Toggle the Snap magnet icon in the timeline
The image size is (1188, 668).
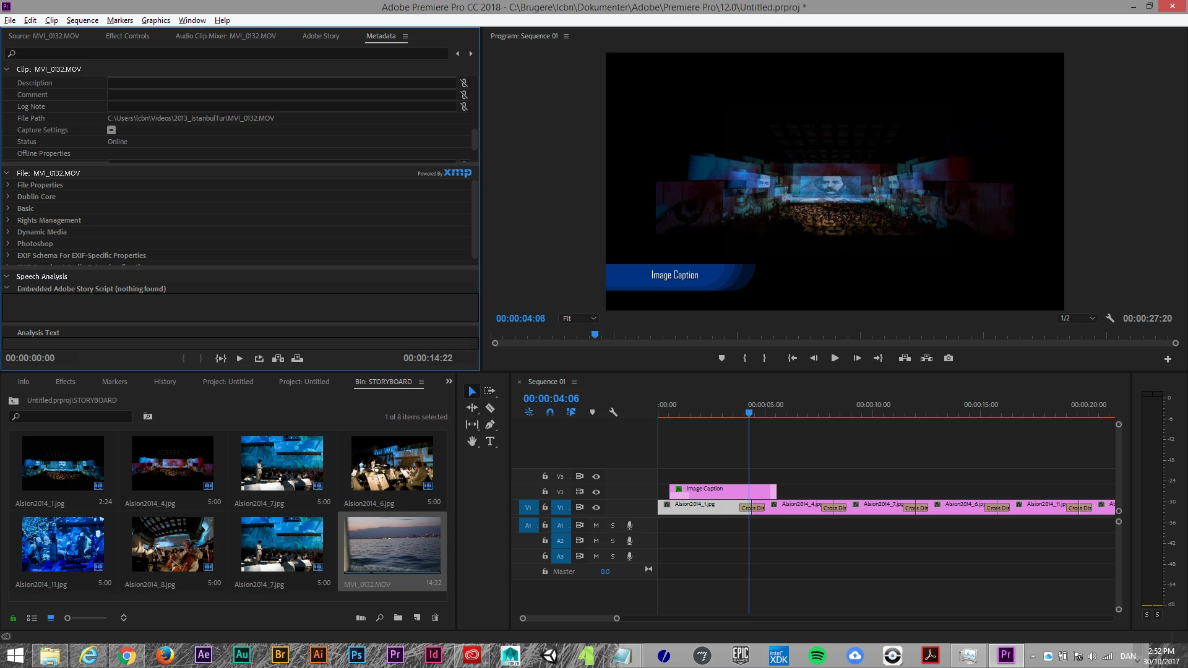549,412
